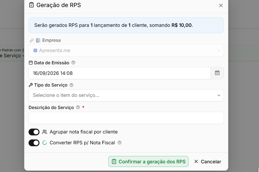Confirm the generation of RPS
259x172 pixels.
click(148, 161)
